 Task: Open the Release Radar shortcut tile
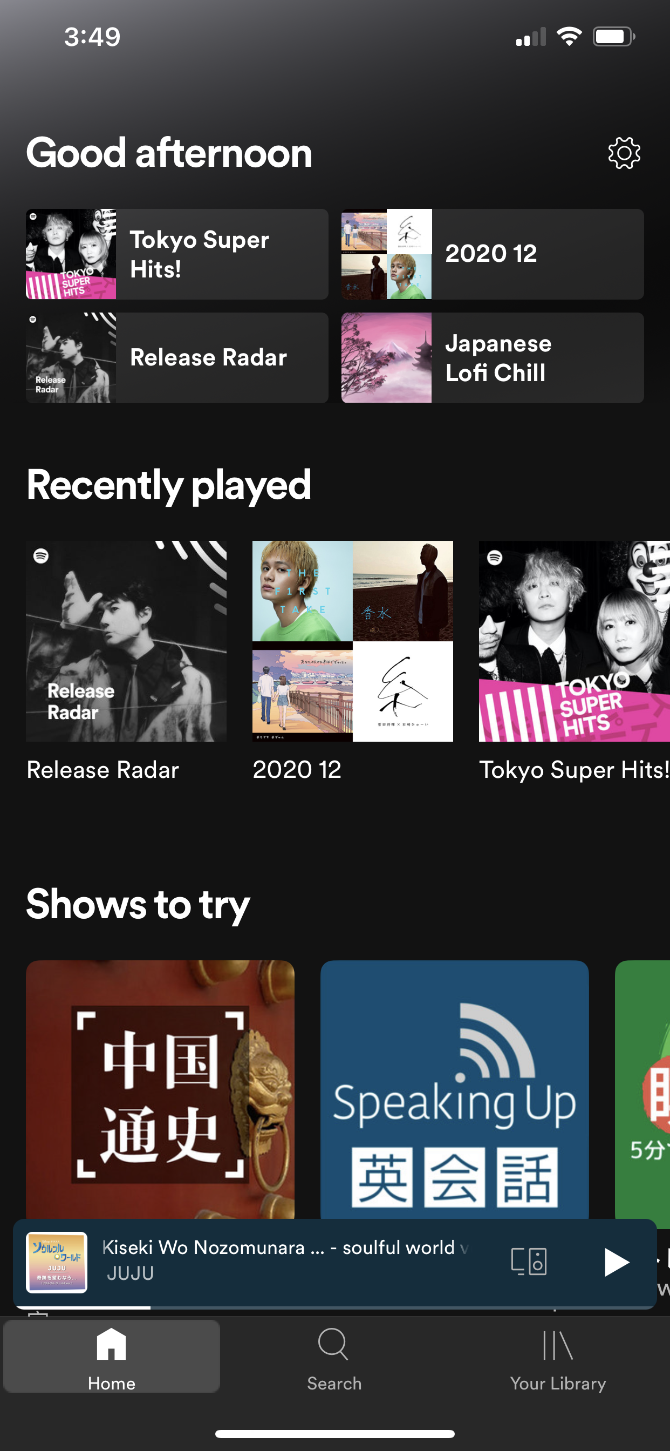[177, 358]
